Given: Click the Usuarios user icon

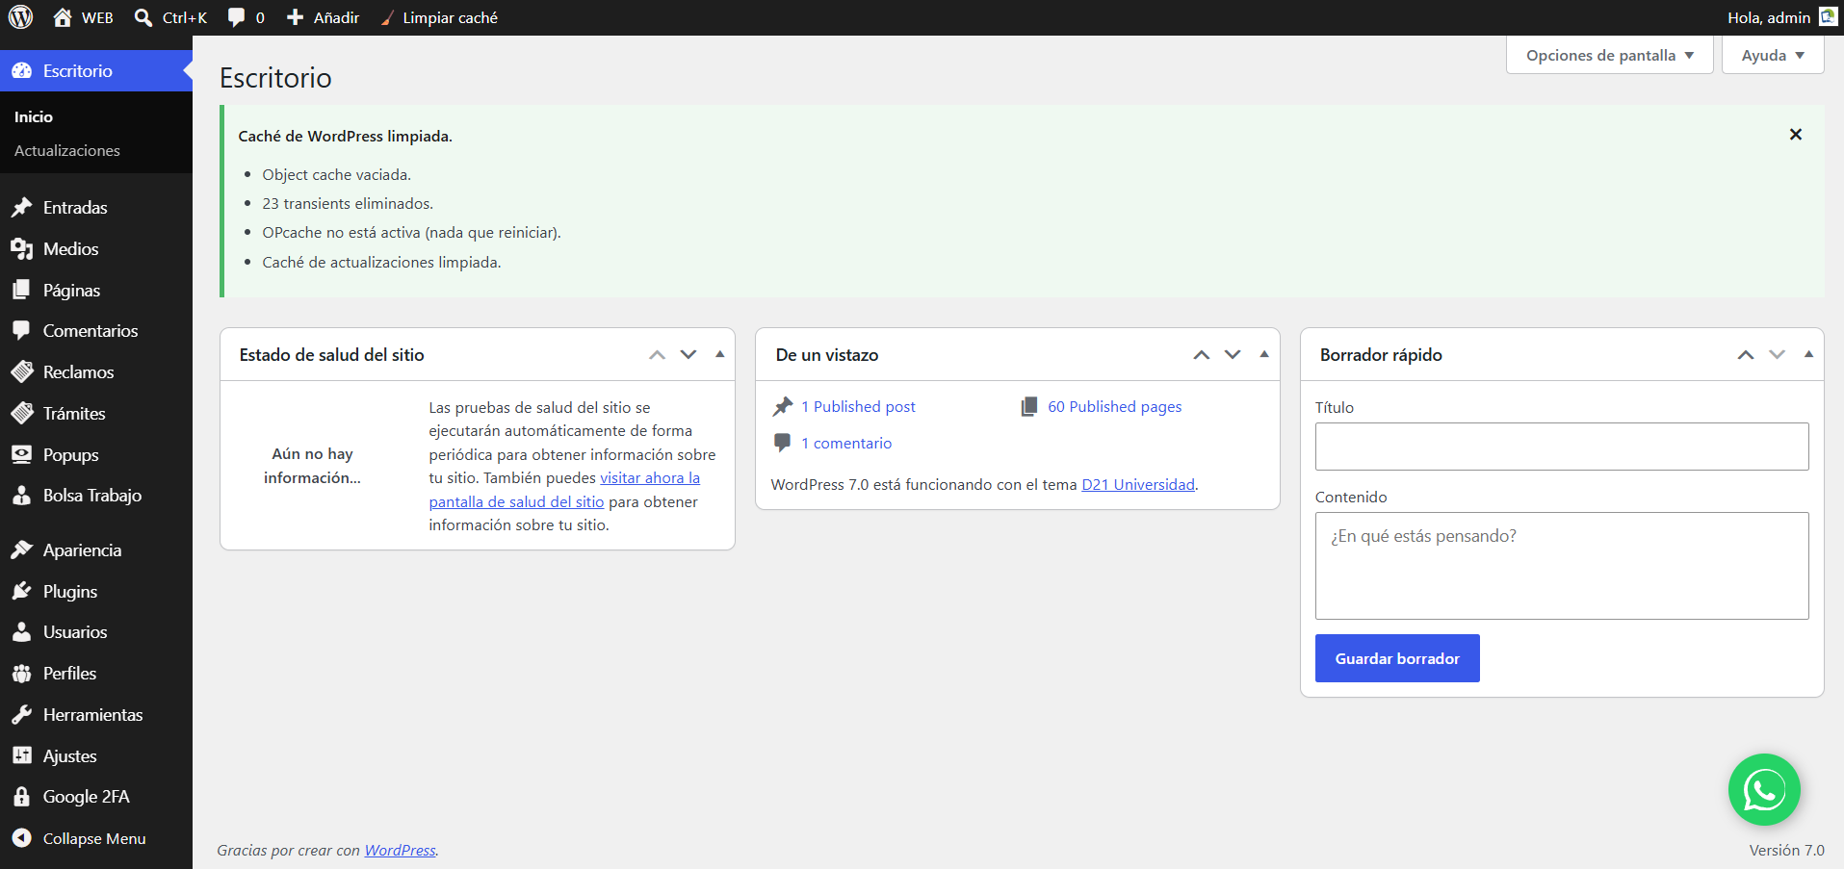Looking at the screenshot, I should (x=21, y=632).
